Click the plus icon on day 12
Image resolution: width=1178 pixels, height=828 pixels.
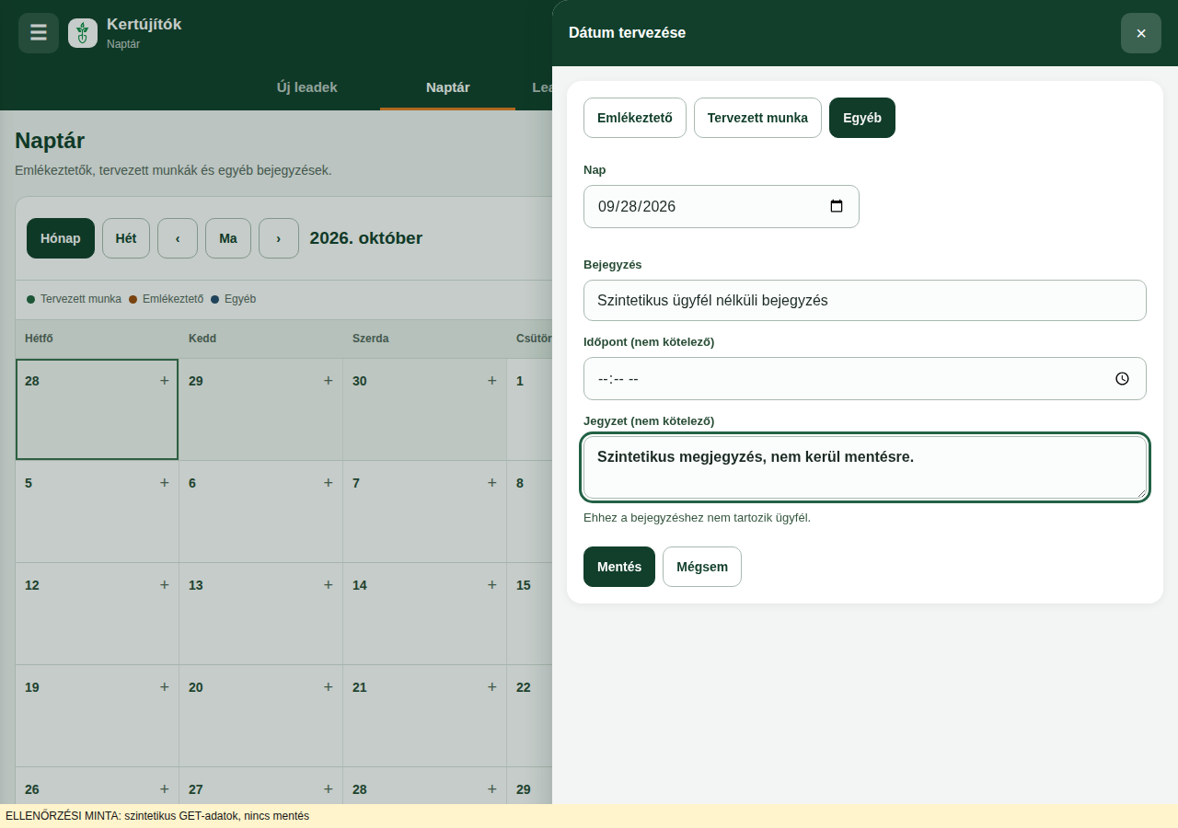(x=165, y=584)
